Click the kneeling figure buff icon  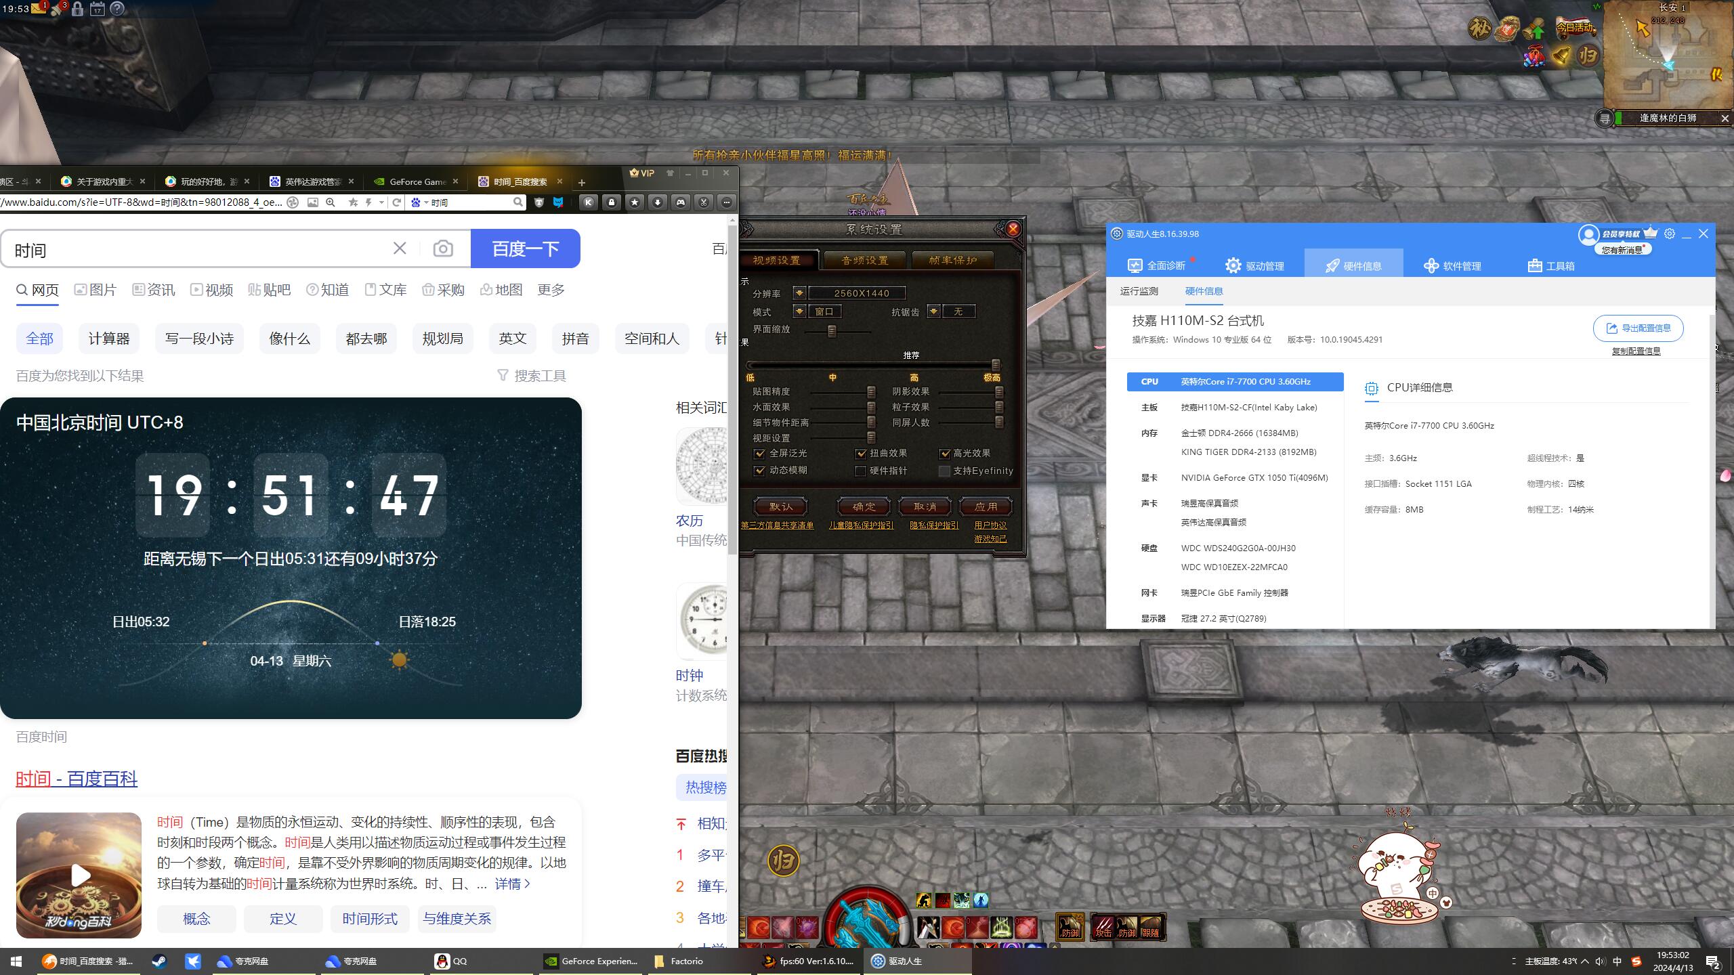(x=924, y=900)
